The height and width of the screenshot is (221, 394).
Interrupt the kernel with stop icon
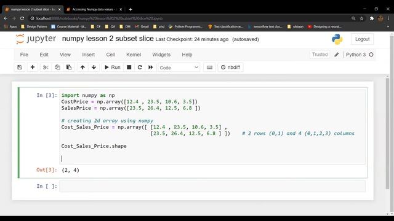click(x=129, y=68)
